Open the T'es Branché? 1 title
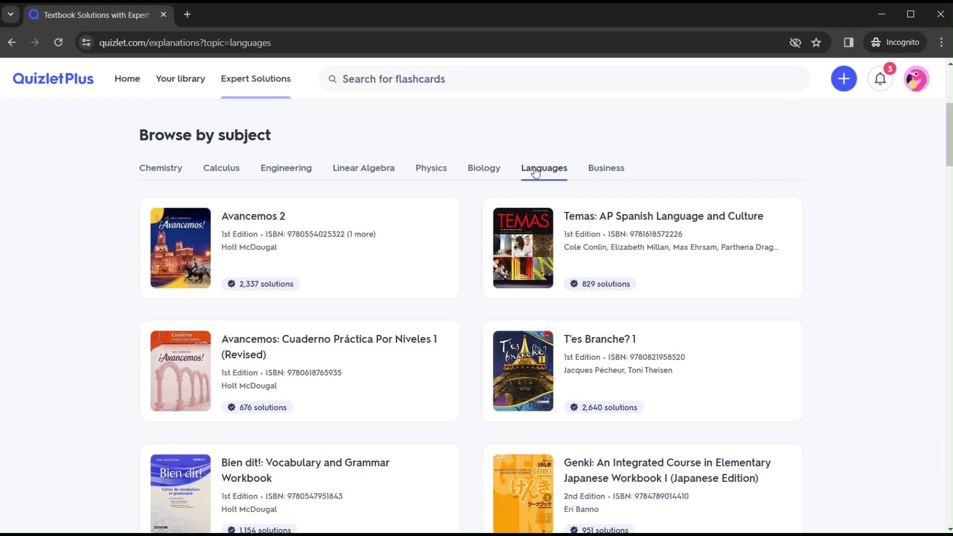The width and height of the screenshot is (953, 536). [x=600, y=339]
